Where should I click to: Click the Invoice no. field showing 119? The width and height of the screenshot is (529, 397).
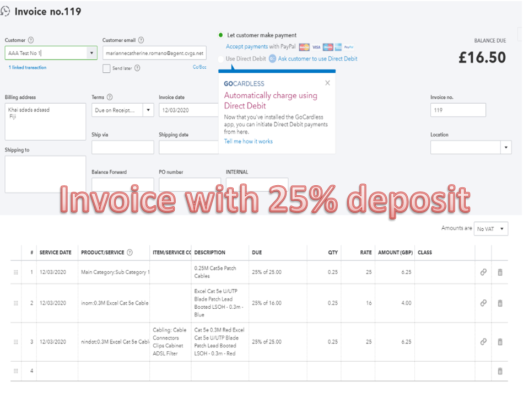[458, 110]
